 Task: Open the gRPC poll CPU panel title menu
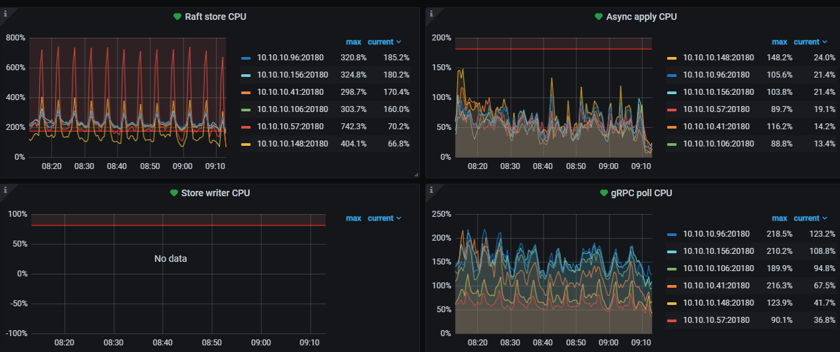(641, 194)
